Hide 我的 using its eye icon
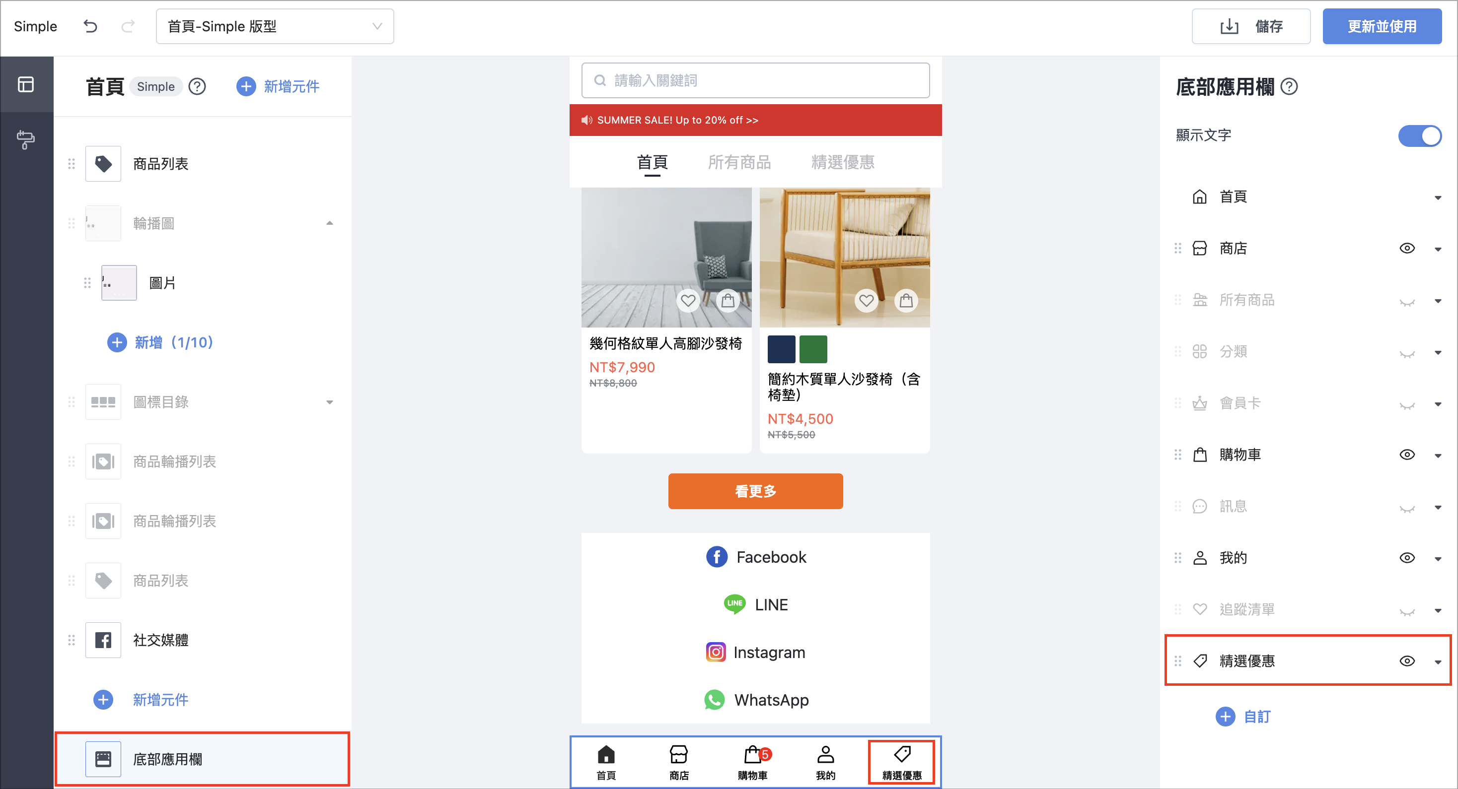1458x789 pixels. [x=1407, y=558]
